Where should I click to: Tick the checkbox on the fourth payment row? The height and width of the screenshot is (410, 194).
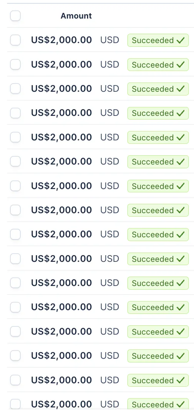pos(16,113)
